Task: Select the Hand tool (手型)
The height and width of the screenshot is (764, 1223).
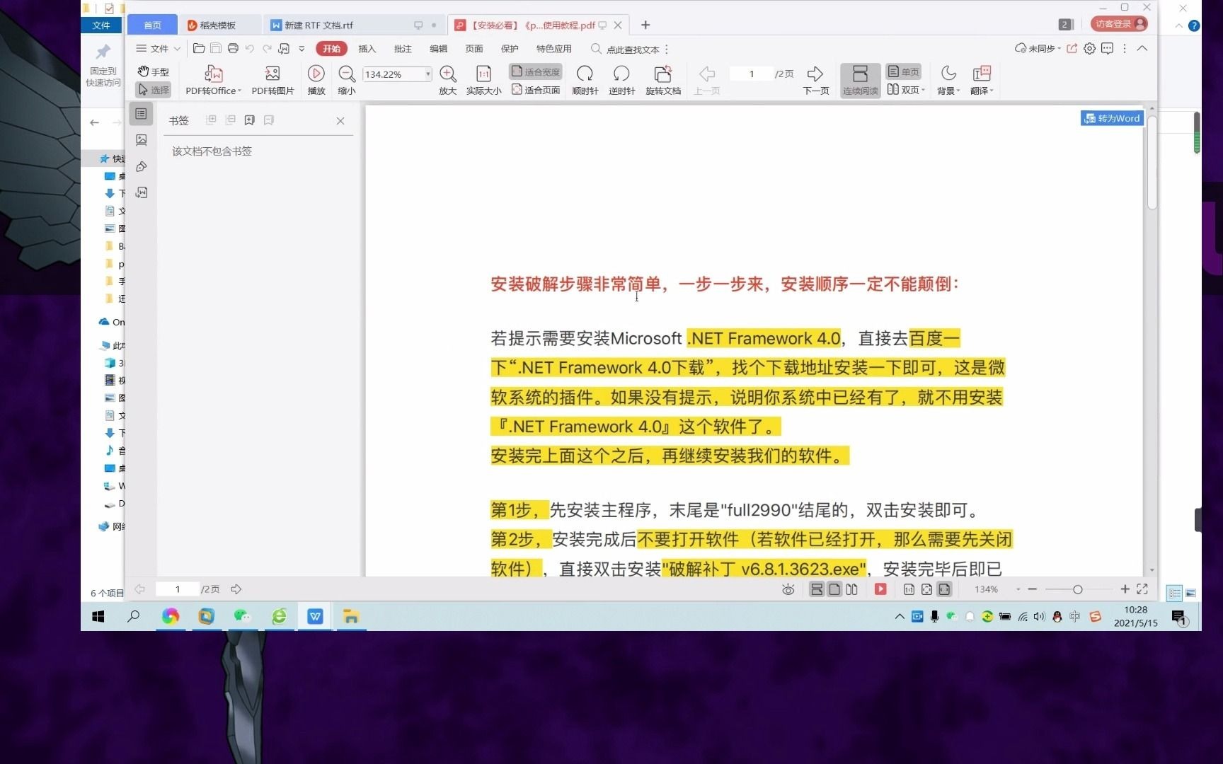Action: click(154, 71)
